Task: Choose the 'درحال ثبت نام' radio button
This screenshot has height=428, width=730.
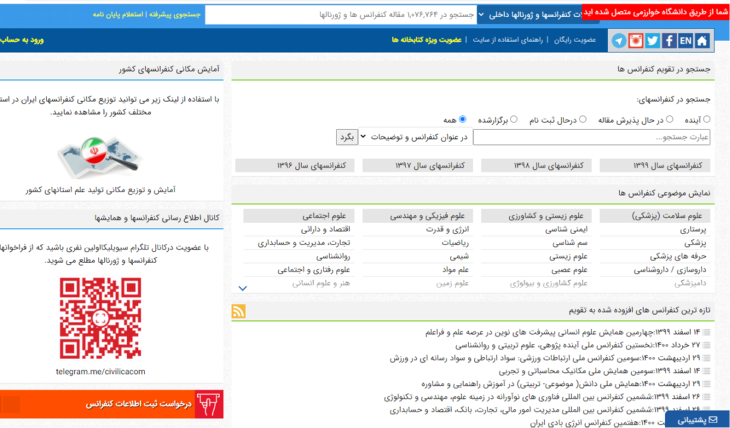Action: click(583, 119)
